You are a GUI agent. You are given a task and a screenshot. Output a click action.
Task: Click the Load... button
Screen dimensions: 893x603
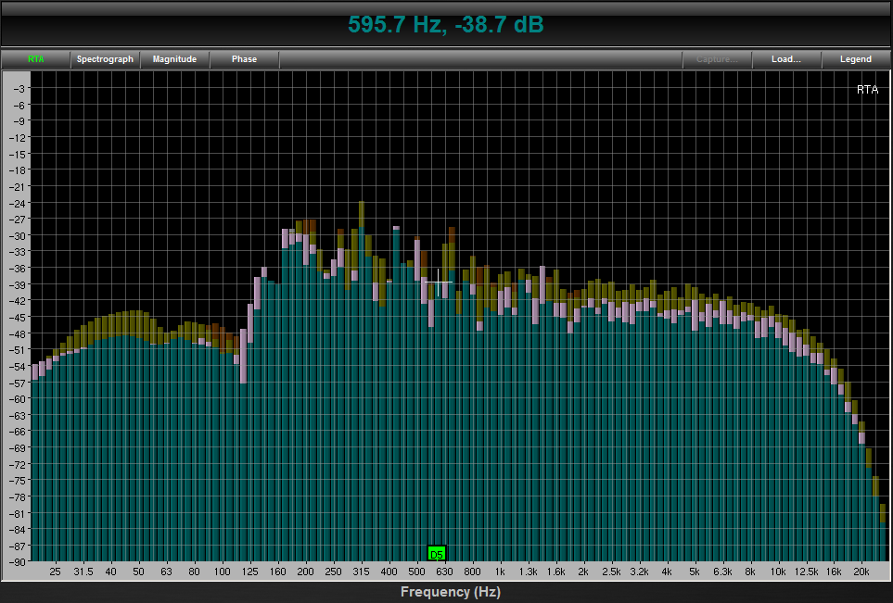785,59
